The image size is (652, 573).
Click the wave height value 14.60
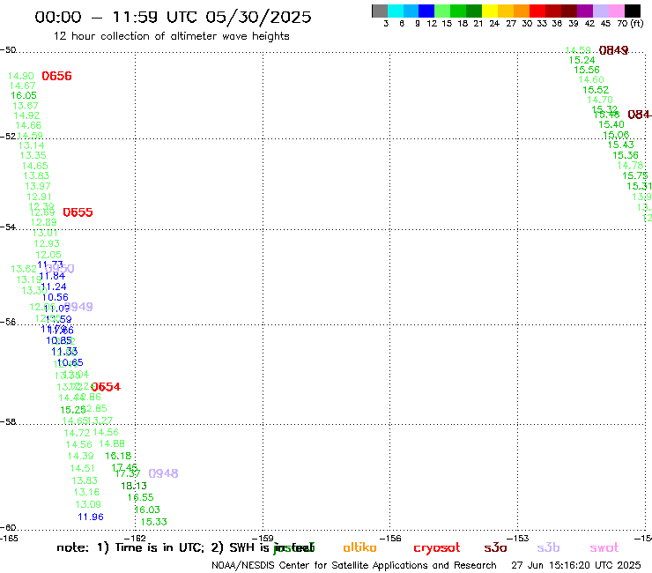(x=591, y=80)
